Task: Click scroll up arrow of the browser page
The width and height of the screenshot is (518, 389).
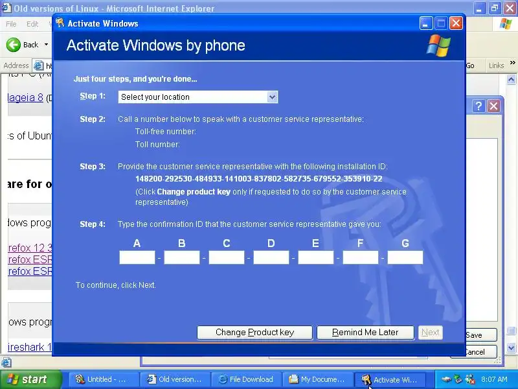Action: (511, 79)
